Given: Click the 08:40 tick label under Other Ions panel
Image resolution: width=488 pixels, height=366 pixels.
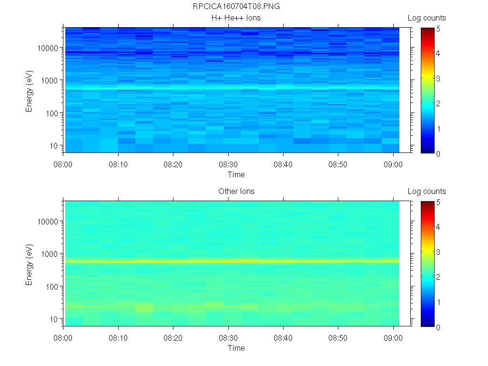Looking at the screenshot, I should point(283,338).
